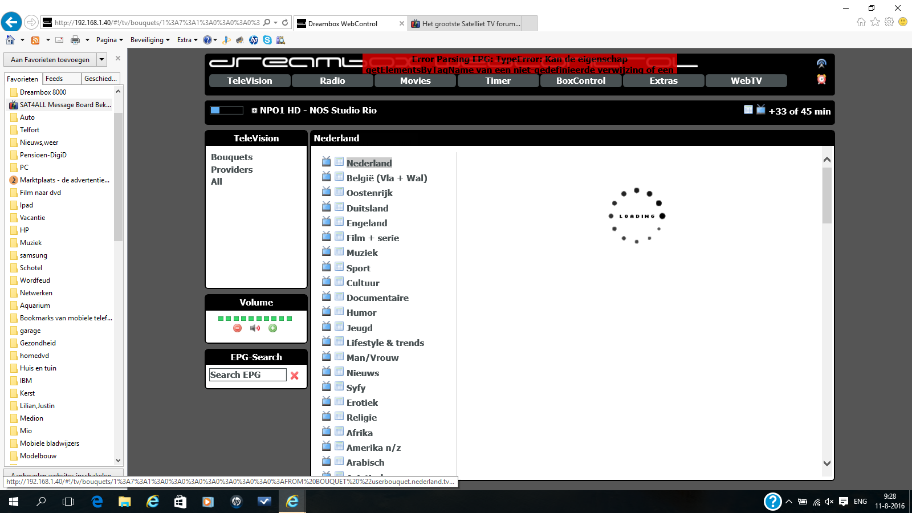Toggle mute with the speaker icon

(x=255, y=328)
